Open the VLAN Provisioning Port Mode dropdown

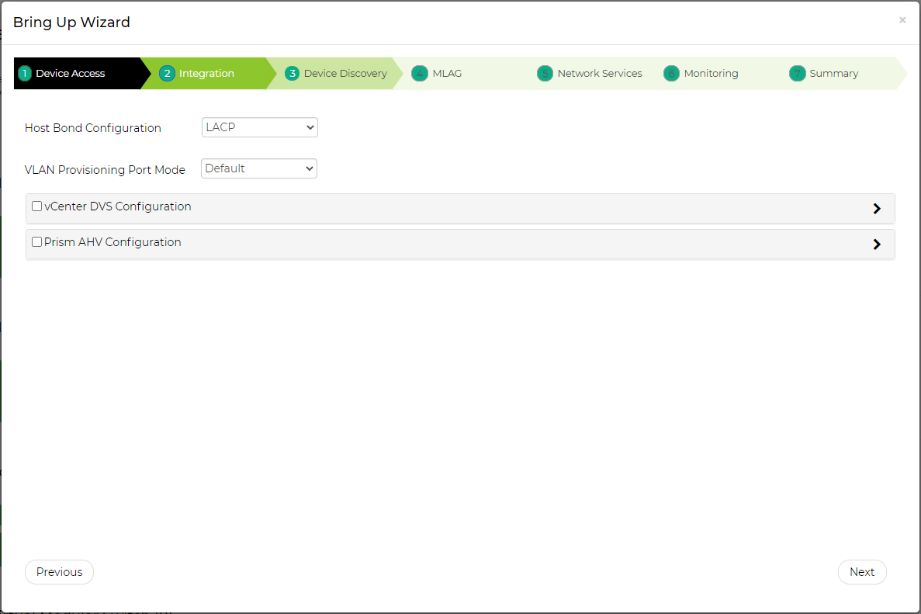coord(259,168)
